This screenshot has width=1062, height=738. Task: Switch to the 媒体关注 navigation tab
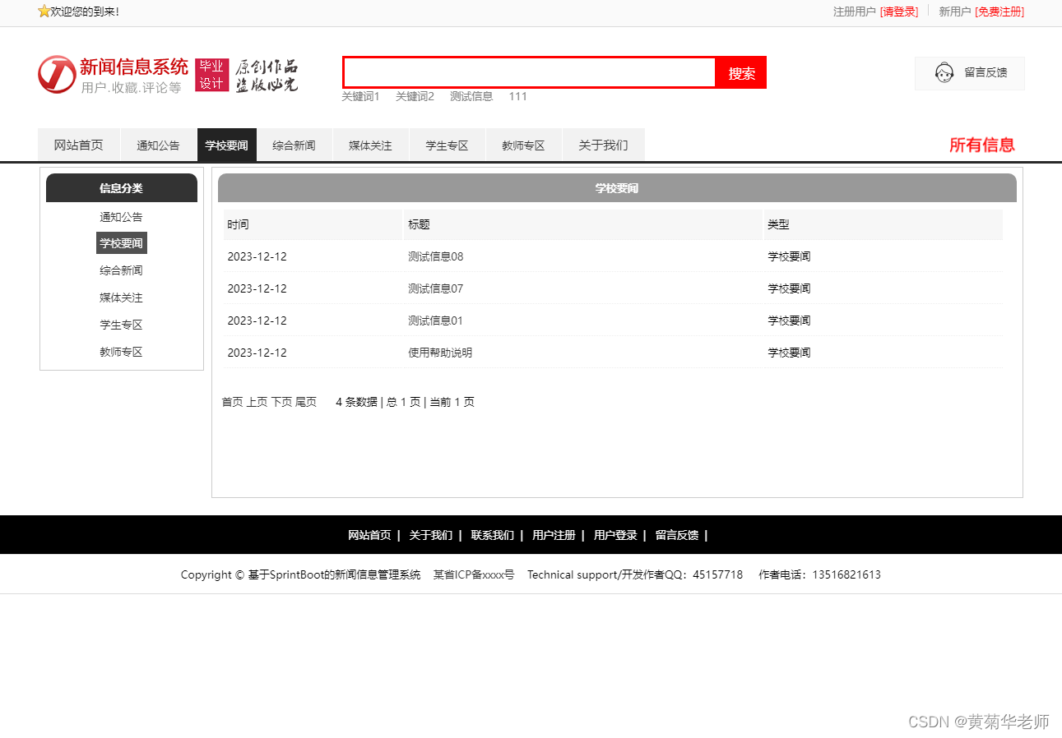click(x=370, y=145)
